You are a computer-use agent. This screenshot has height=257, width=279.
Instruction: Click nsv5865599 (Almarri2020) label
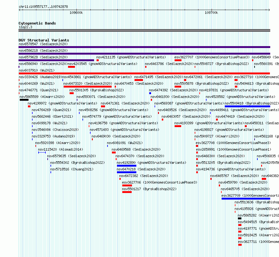tap(42, 97)
